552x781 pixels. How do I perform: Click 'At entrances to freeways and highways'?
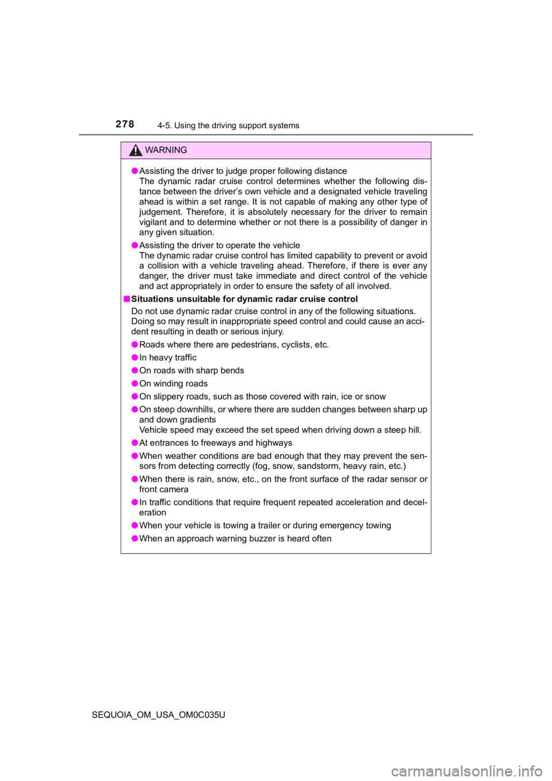click(x=216, y=443)
